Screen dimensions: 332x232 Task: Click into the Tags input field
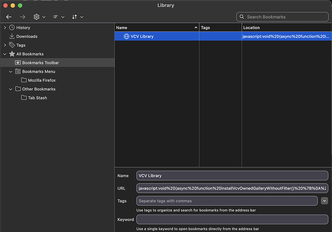click(x=227, y=201)
